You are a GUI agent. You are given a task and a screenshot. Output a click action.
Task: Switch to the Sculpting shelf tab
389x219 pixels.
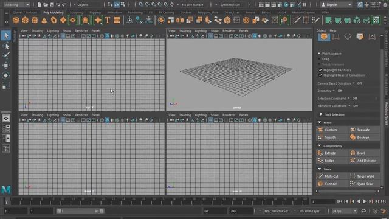[x=77, y=12]
